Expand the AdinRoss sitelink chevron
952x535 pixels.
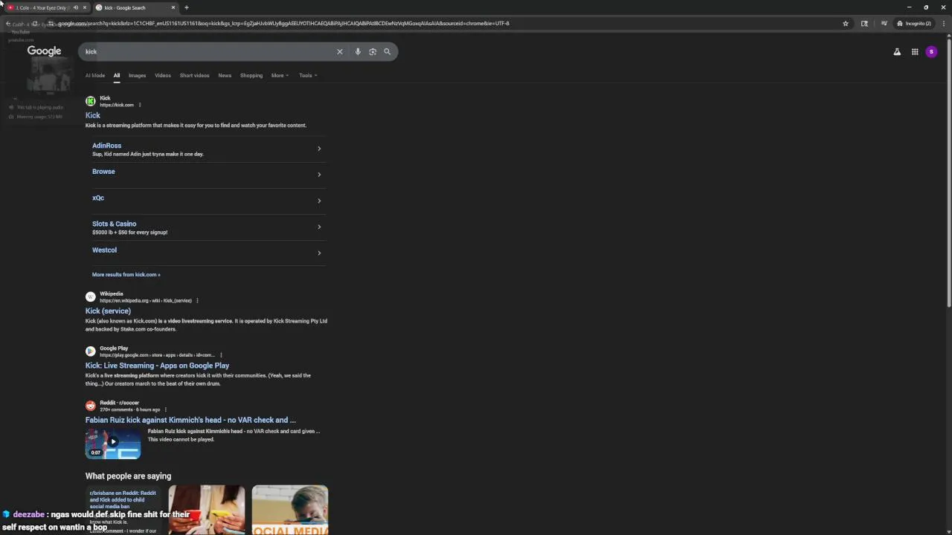click(x=319, y=149)
